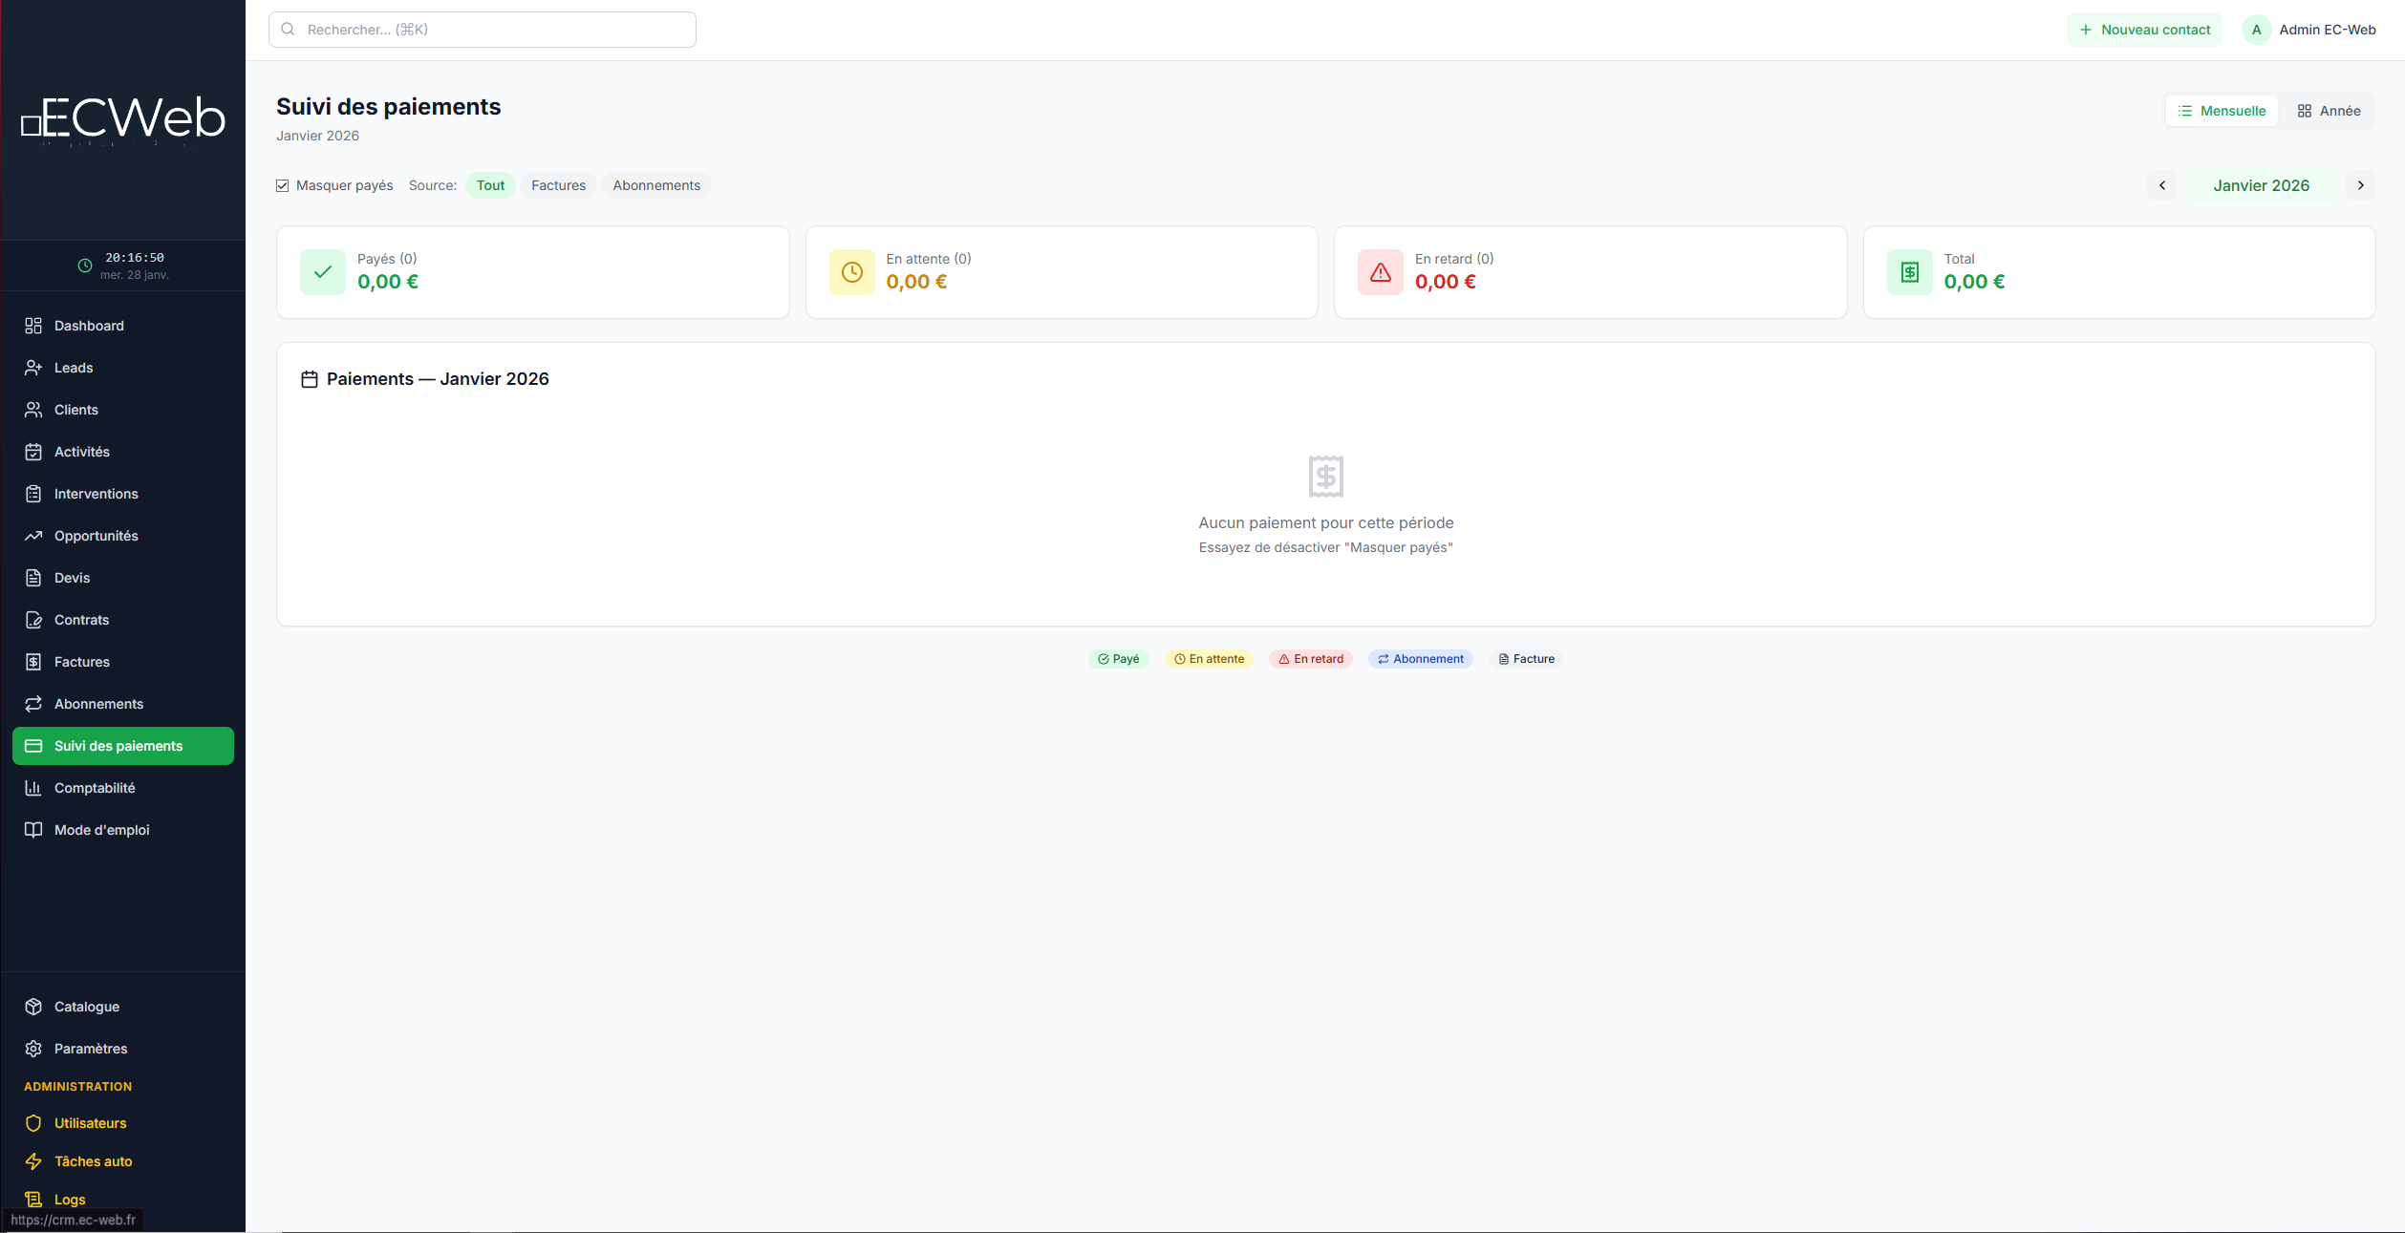
Task: Open Opportunités via the trend arrow icon
Action: 34,535
